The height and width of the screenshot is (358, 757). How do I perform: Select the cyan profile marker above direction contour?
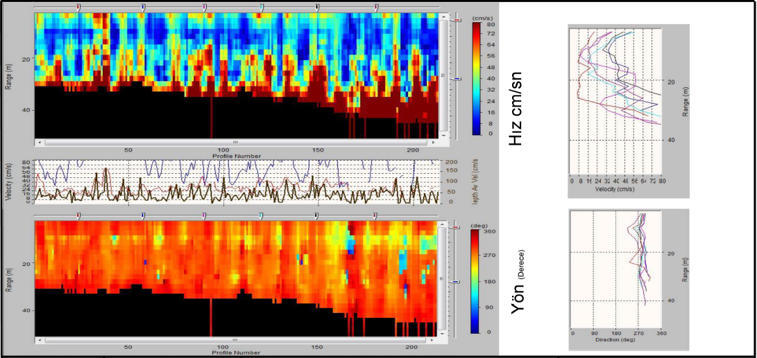pos(261,215)
